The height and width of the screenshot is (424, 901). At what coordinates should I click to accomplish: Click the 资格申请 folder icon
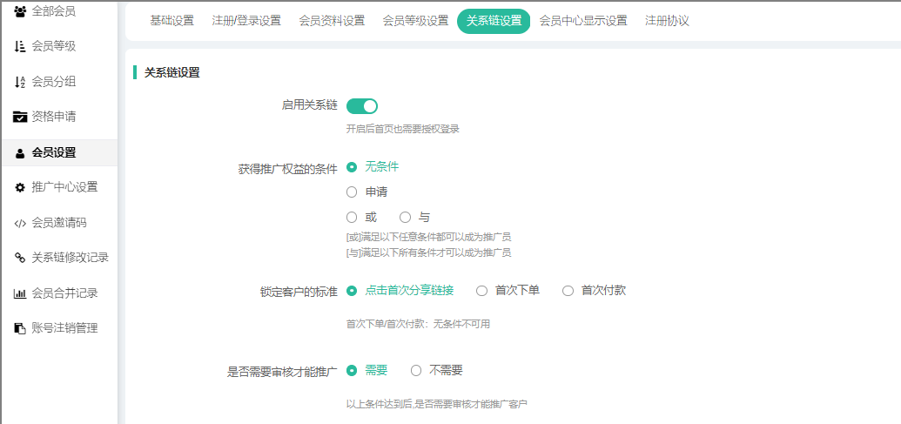(20, 117)
